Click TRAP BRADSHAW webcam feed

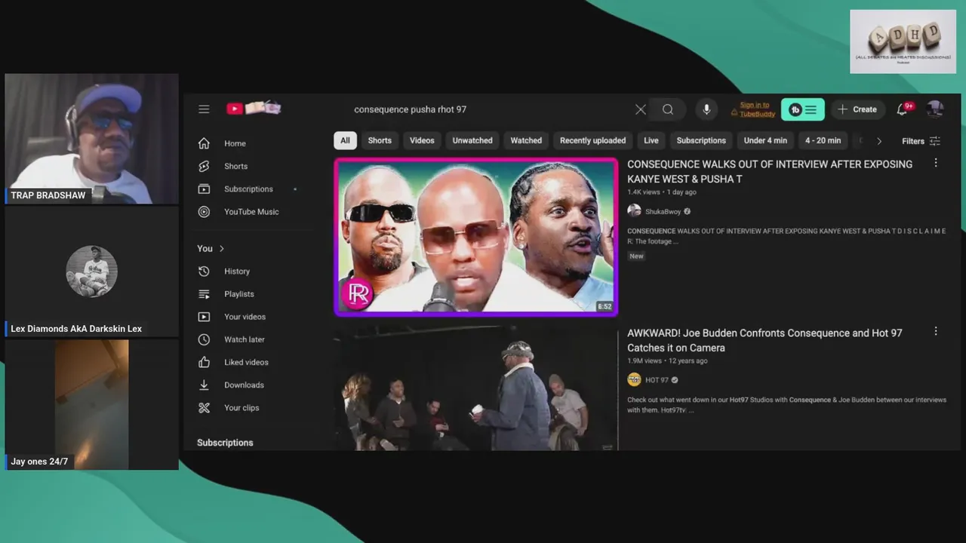[91, 139]
